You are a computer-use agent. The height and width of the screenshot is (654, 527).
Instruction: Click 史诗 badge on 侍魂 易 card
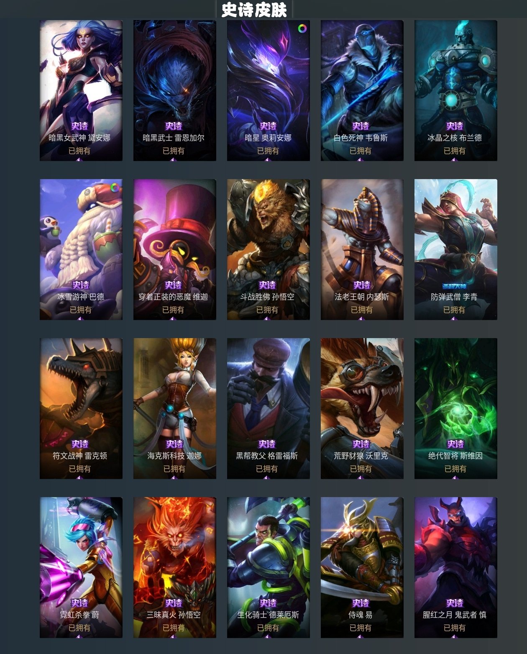click(x=361, y=603)
